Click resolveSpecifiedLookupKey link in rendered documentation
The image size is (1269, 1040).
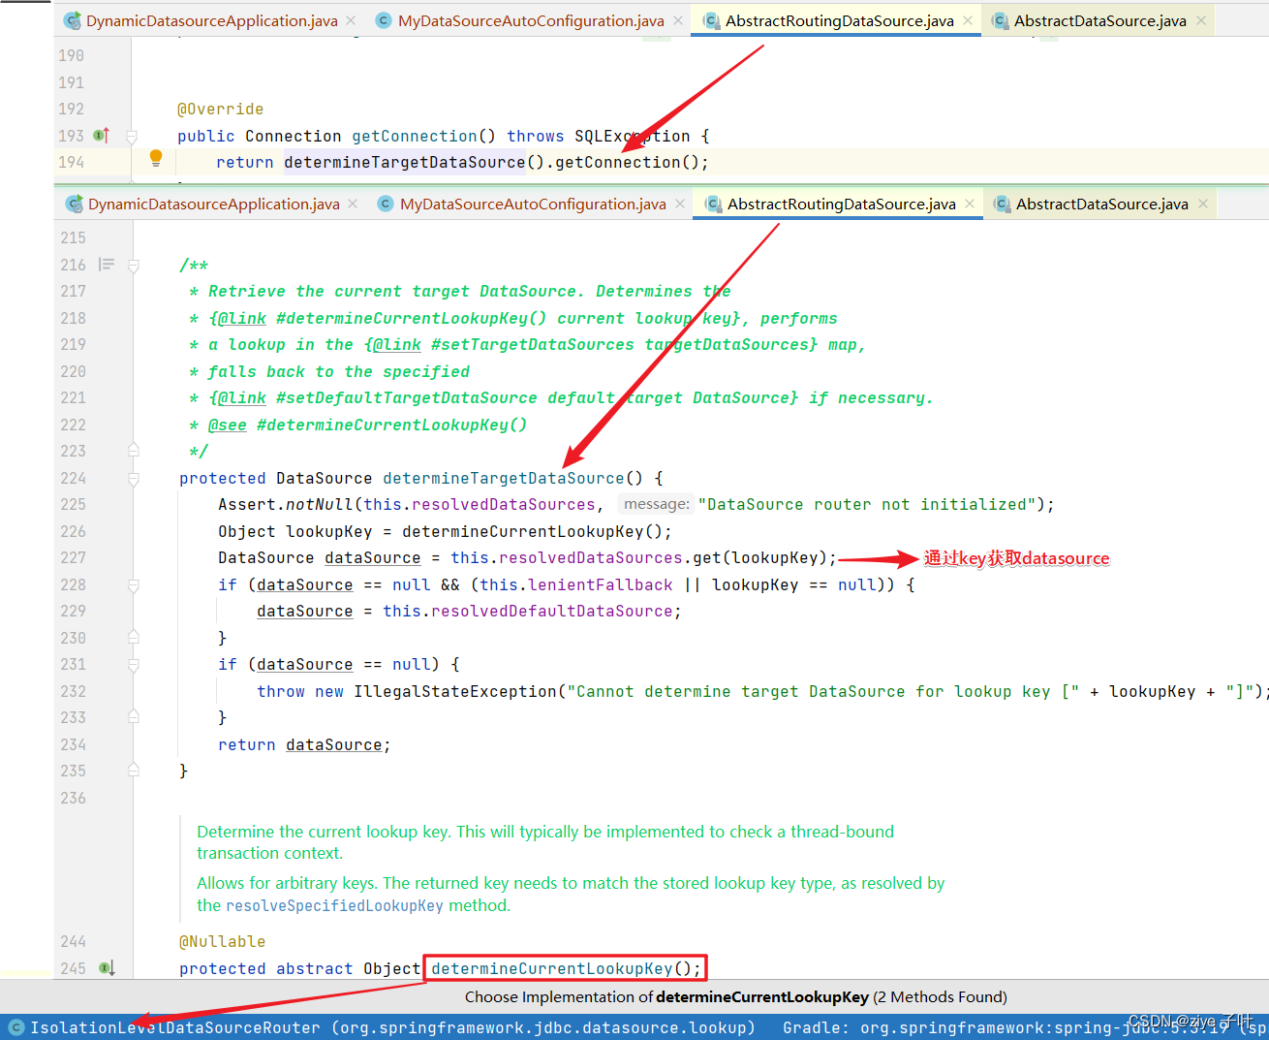point(334,905)
